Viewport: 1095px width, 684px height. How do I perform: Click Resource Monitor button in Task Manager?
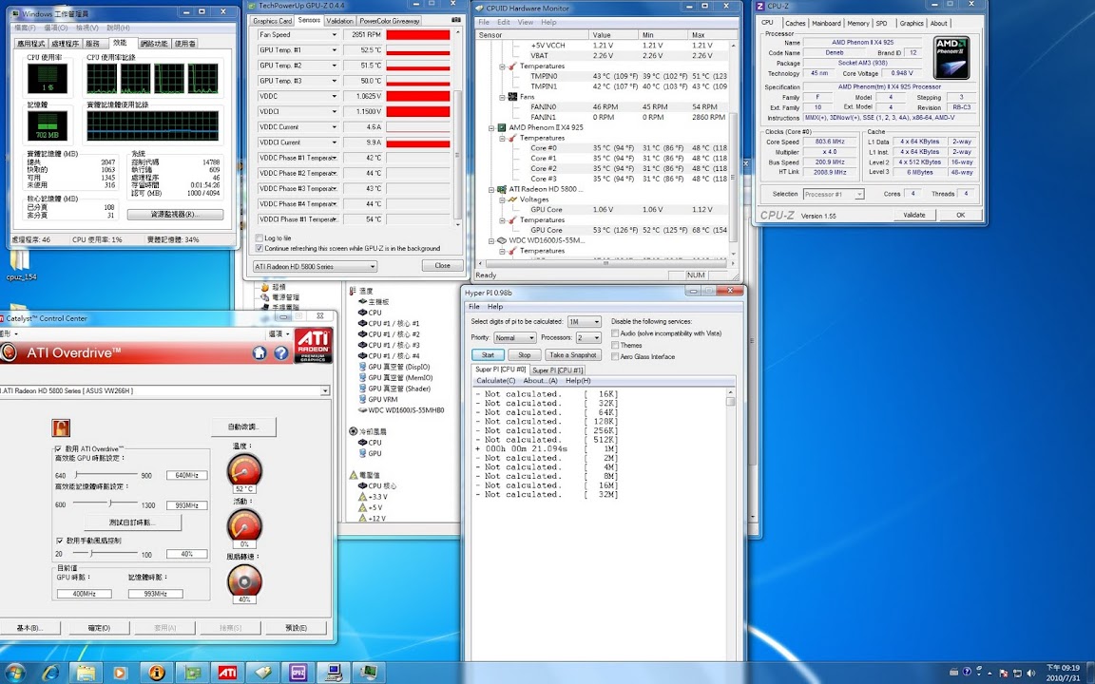point(175,215)
